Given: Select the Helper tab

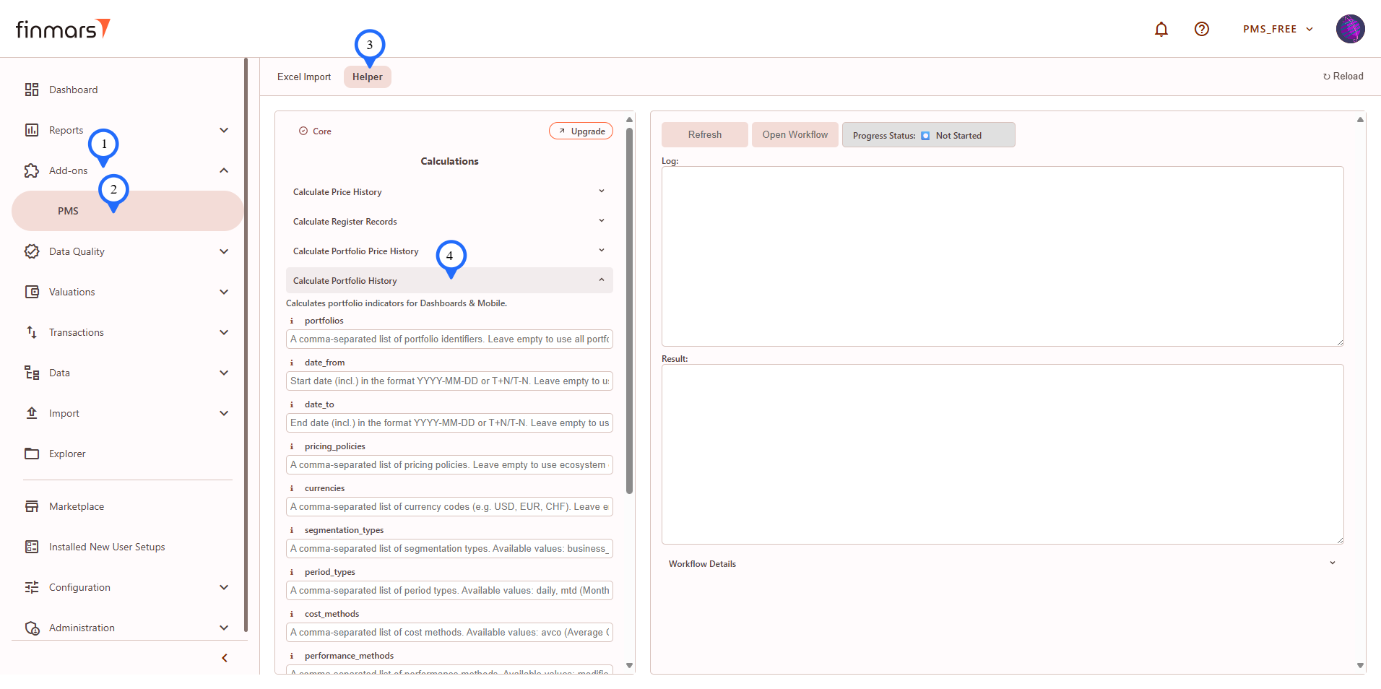Looking at the screenshot, I should click(x=367, y=77).
